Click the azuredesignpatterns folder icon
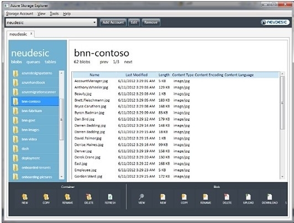Image resolution: width=294 pixels, height=223 pixels. click(x=15, y=73)
